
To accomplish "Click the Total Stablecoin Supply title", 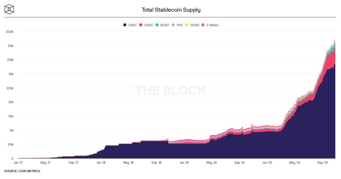I will (x=171, y=10).
